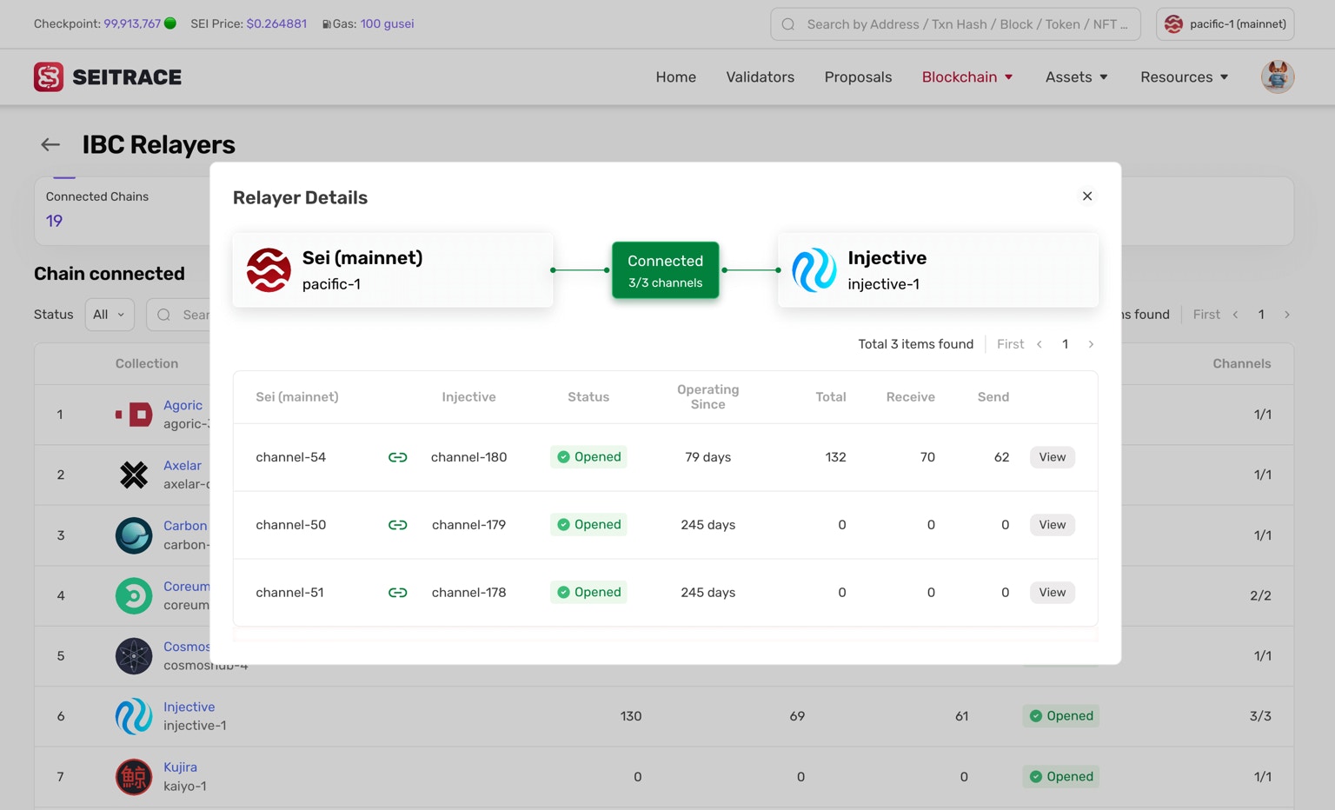Expand the Blockchain menu

click(967, 76)
